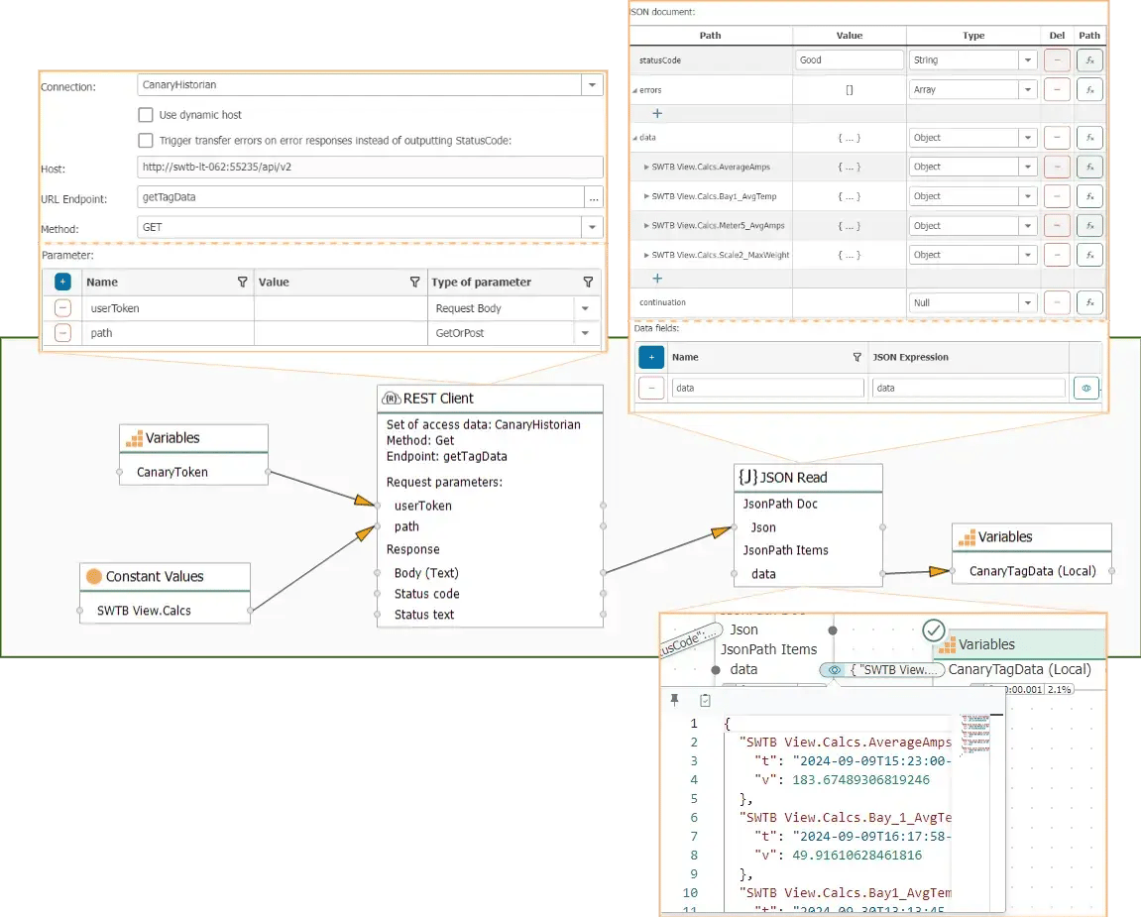Check Trigger transfer errors on error responses

point(146,140)
